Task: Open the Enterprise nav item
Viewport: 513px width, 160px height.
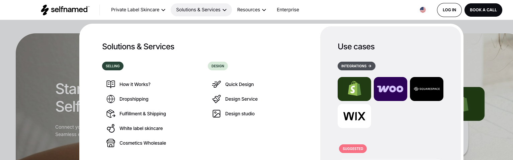Action: 288,10
